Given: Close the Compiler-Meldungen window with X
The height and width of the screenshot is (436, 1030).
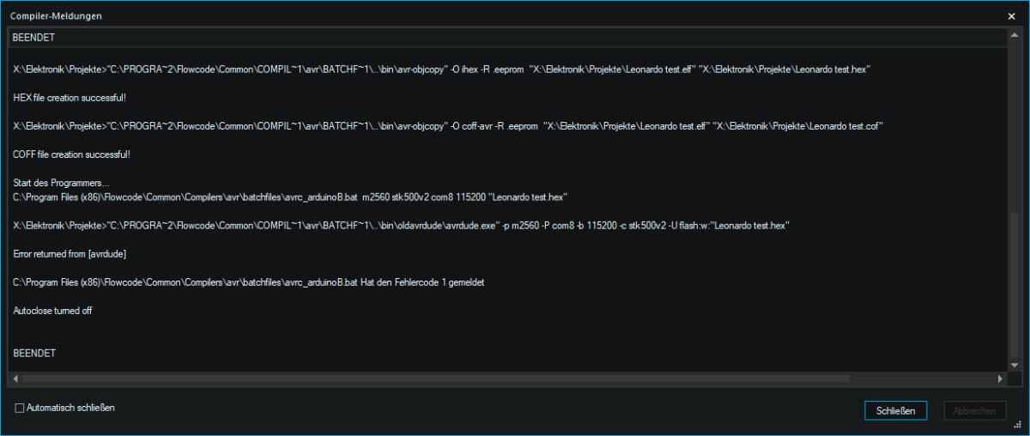Looking at the screenshot, I should (1011, 15).
